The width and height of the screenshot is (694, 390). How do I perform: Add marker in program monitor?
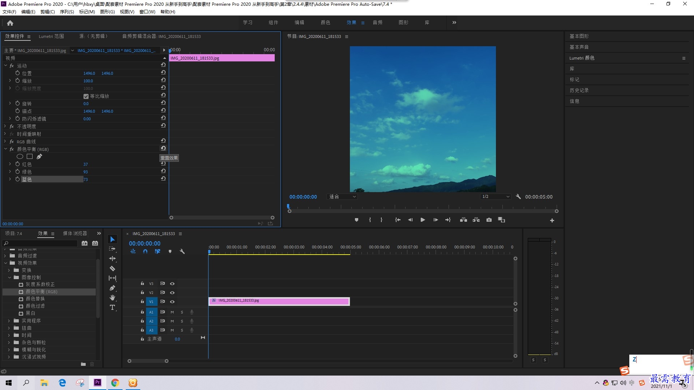tap(356, 220)
